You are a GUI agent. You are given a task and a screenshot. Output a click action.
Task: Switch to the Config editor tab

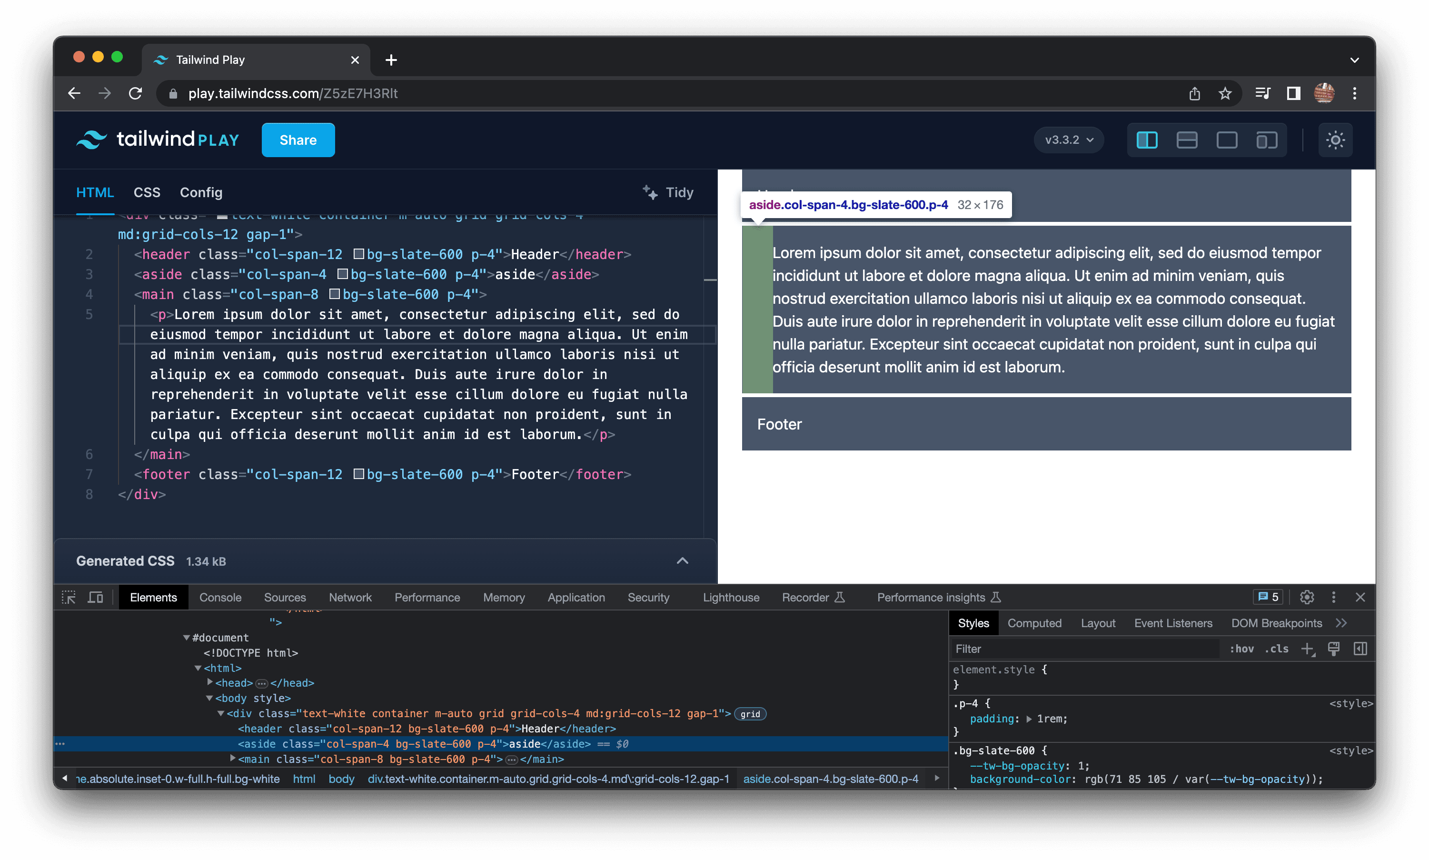click(201, 192)
